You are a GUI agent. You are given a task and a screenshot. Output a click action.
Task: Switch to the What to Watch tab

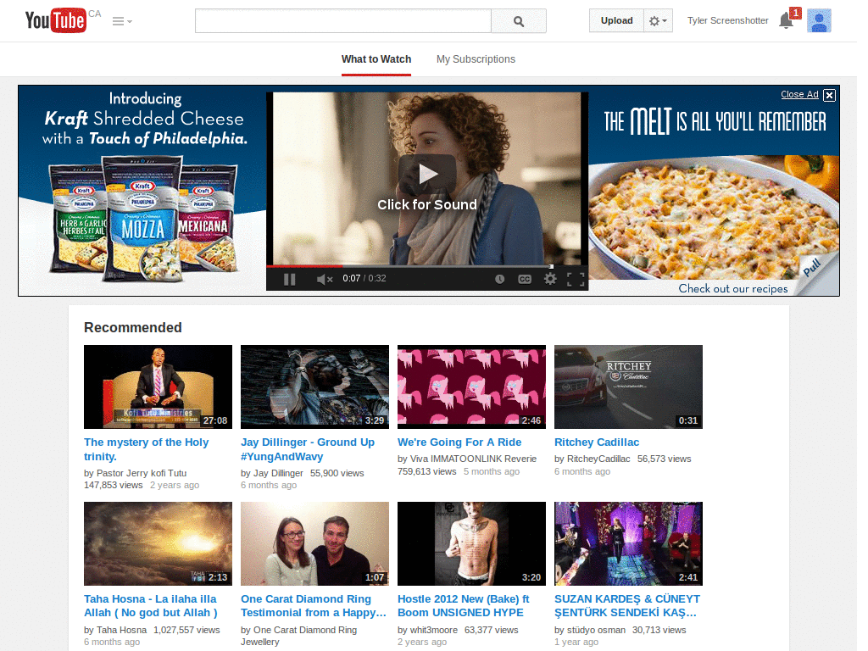click(376, 59)
